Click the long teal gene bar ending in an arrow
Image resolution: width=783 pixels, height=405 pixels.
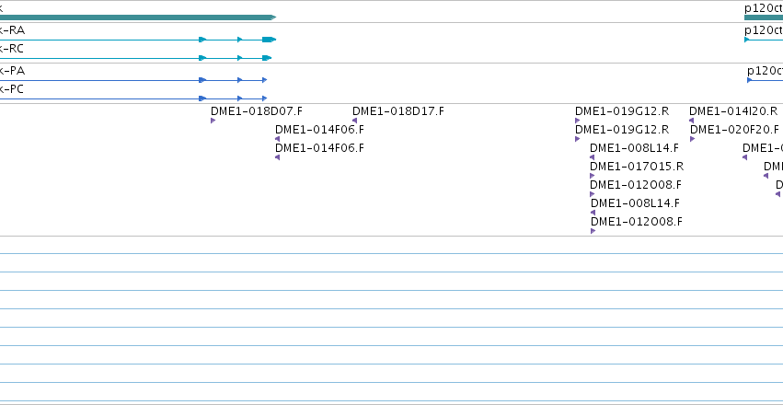(x=138, y=17)
